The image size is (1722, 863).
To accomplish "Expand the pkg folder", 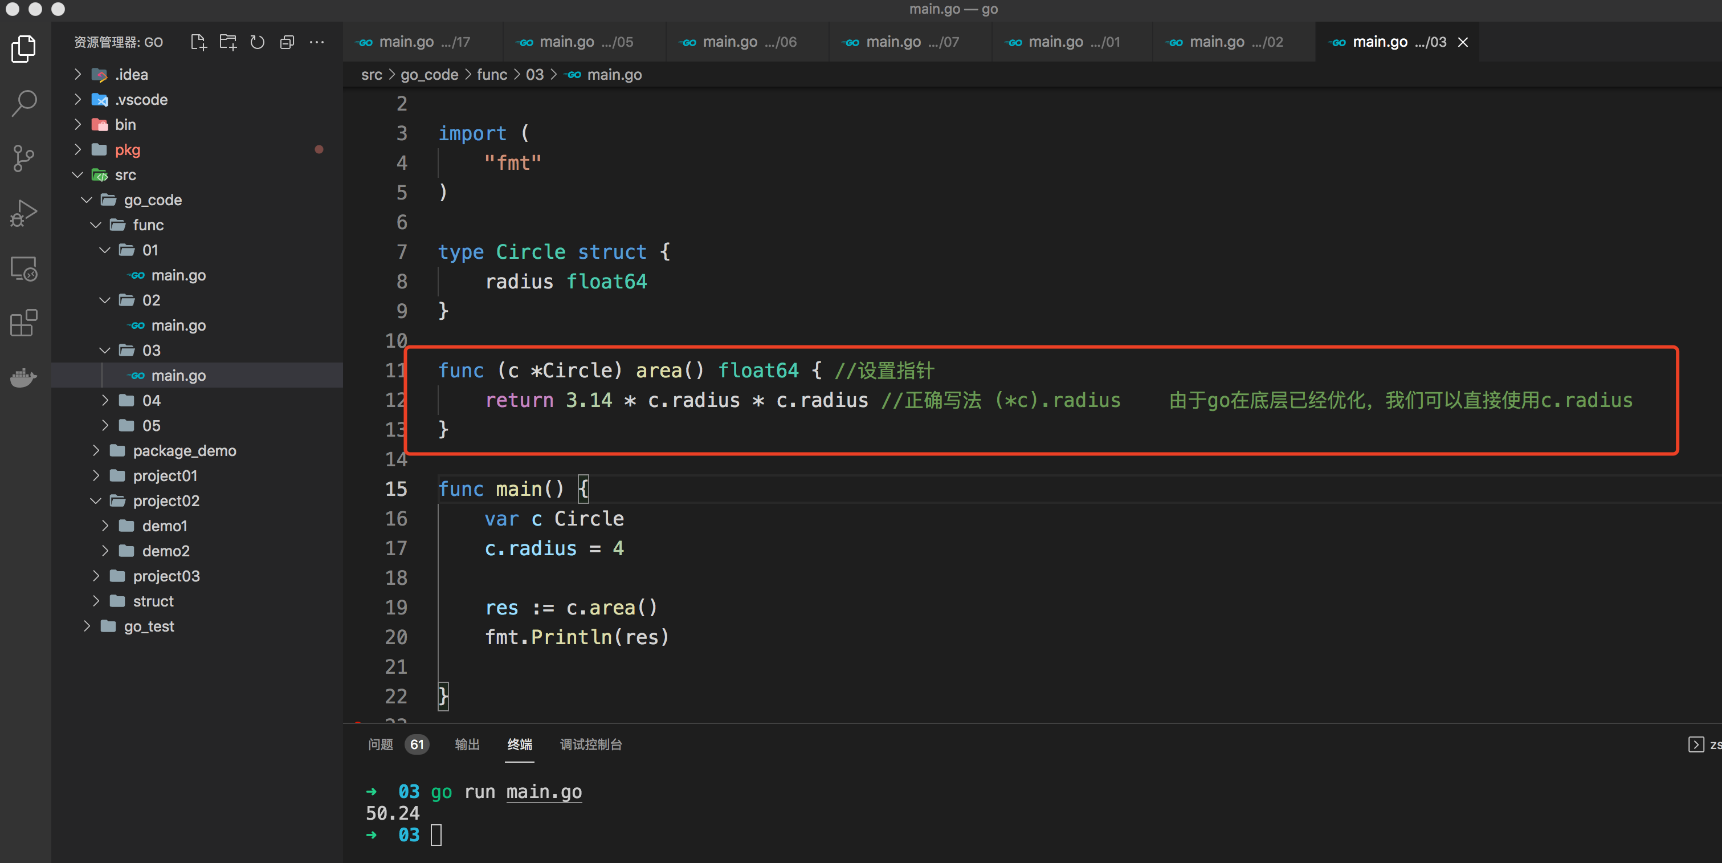I will tap(127, 150).
